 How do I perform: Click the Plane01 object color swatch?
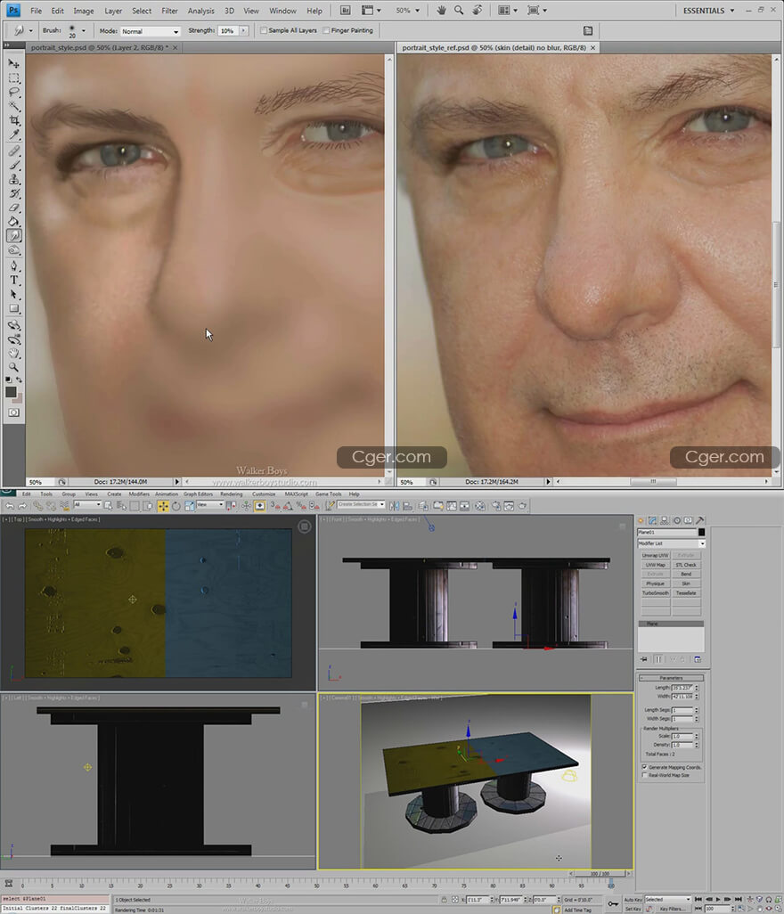coord(701,532)
